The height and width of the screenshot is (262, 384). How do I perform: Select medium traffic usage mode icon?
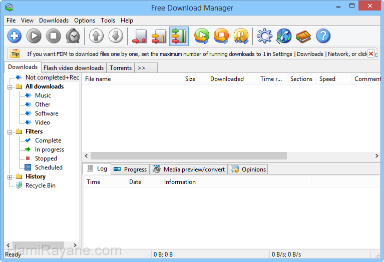tap(159, 36)
